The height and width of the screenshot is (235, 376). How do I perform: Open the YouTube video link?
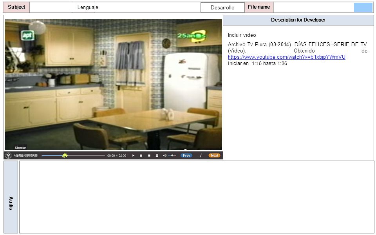pyautogui.click(x=287, y=57)
